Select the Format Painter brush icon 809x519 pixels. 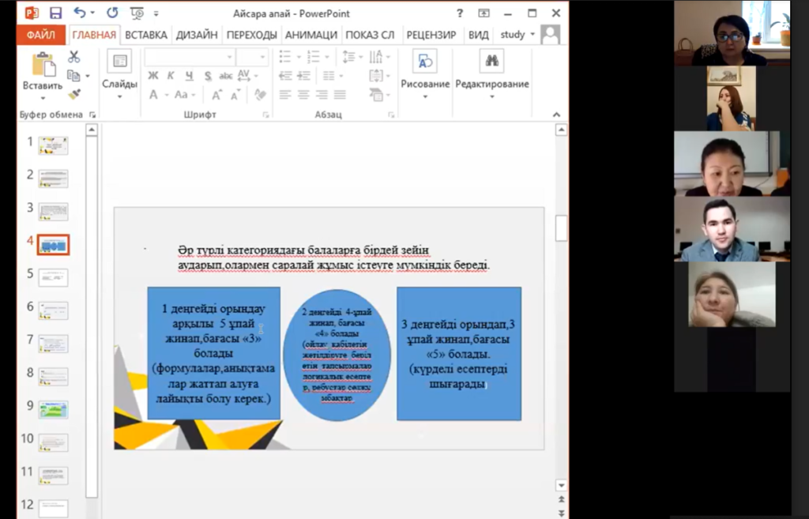(x=74, y=94)
